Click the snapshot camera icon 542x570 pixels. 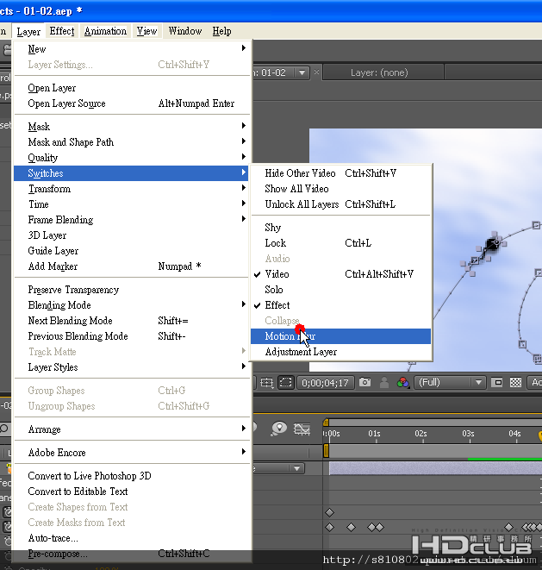[x=365, y=383]
